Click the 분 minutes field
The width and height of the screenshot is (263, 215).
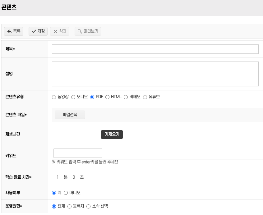click(x=58, y=177)
